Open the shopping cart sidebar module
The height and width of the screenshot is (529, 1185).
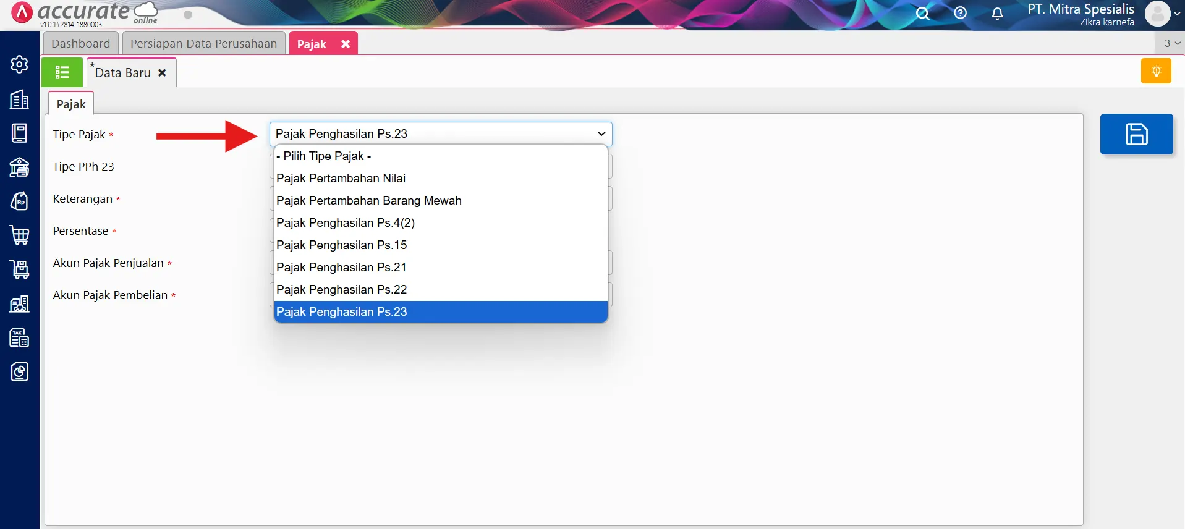pos(19,235)
